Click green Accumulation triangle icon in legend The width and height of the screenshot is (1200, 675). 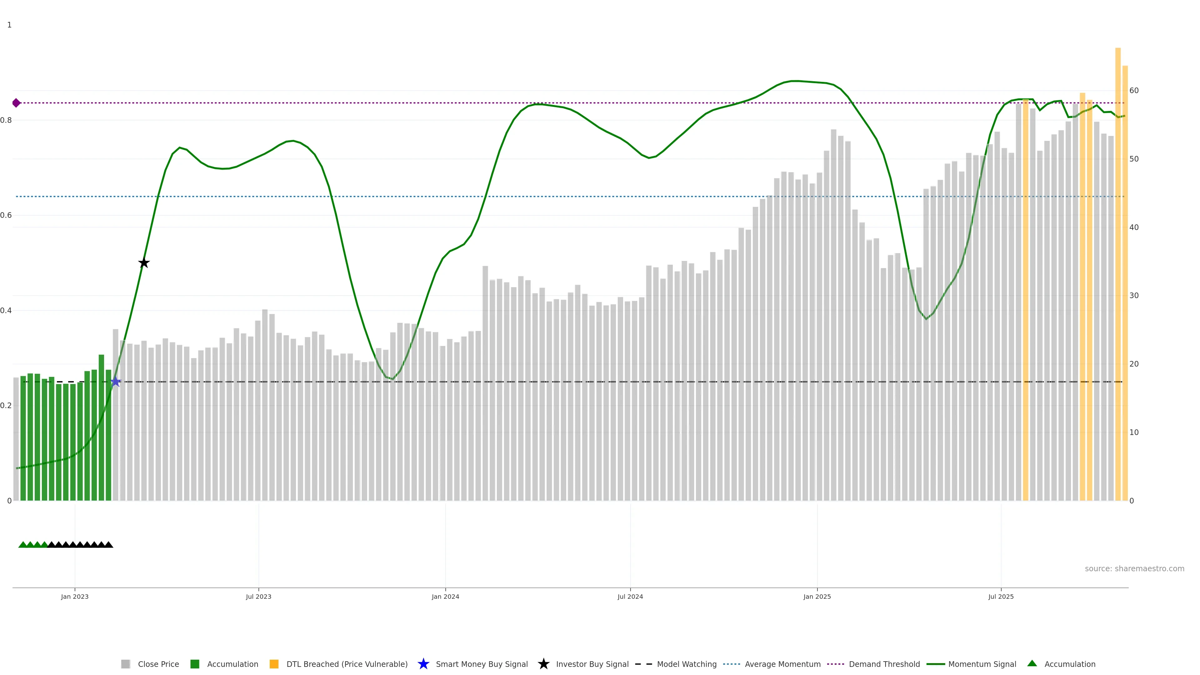click(x=1032, y=663)
